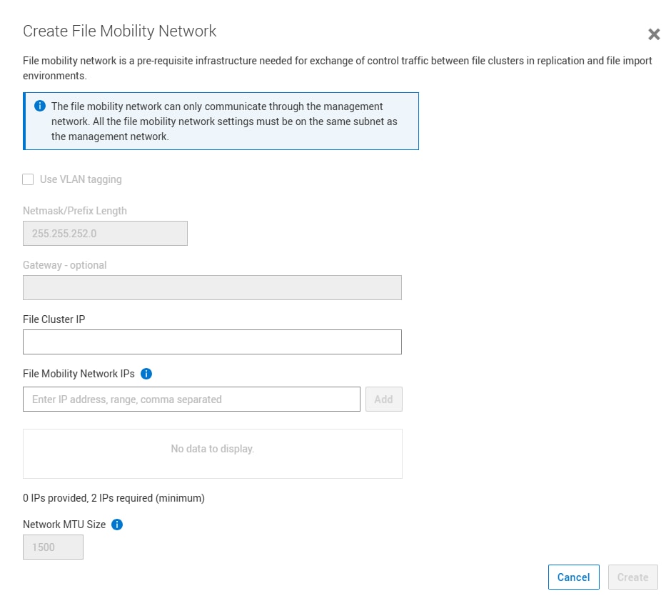Click the 'File Mobility Network IPs' label

click(79, 374)
